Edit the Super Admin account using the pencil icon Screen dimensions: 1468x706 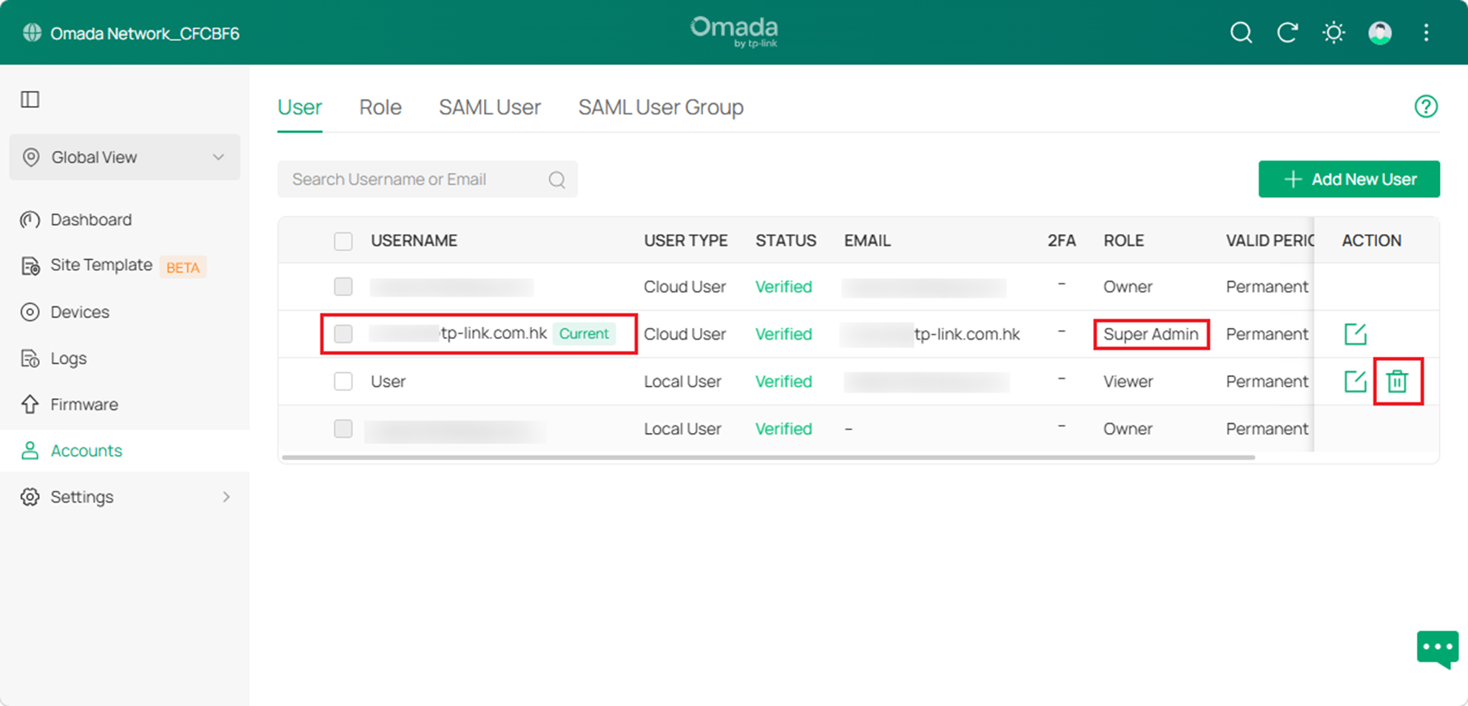coord(1355,334)
